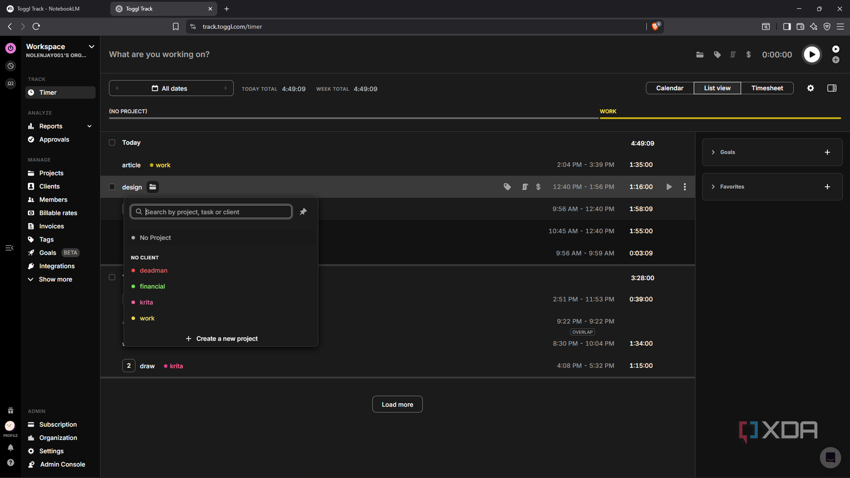Open Tags in the sidebar

tap(46, 240)
